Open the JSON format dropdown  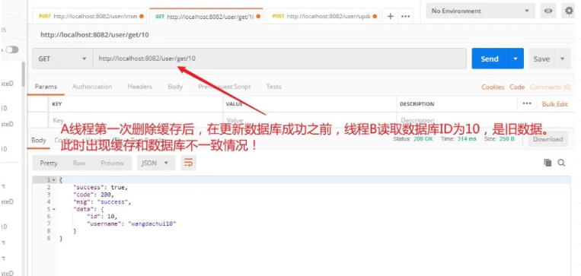[155, 163]
